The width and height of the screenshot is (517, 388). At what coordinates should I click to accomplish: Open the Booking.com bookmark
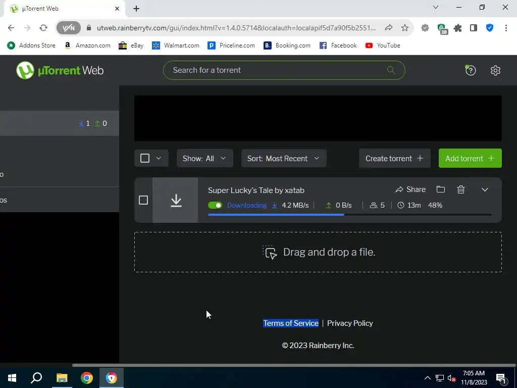click(x=287, y=45)
